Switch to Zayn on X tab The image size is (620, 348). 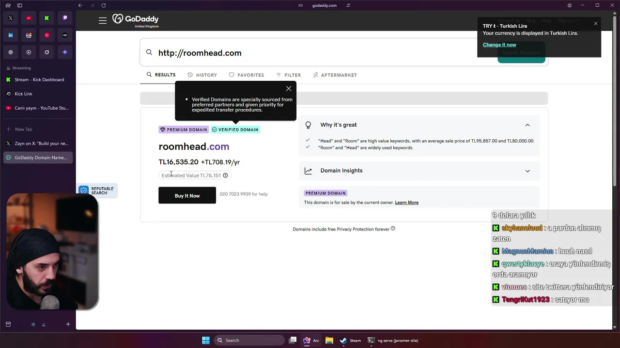pos(38,144)
